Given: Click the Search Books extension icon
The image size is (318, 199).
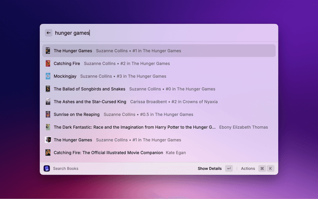Looking at the screenshot, I should 47,169.
